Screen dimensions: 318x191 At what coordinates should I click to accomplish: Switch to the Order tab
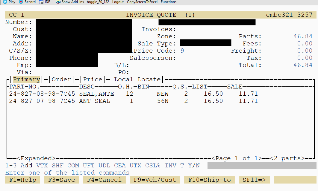(x=61, y=80)
